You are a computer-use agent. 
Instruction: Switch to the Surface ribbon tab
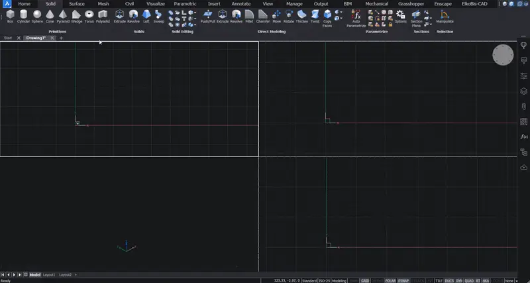pos(77,4)
